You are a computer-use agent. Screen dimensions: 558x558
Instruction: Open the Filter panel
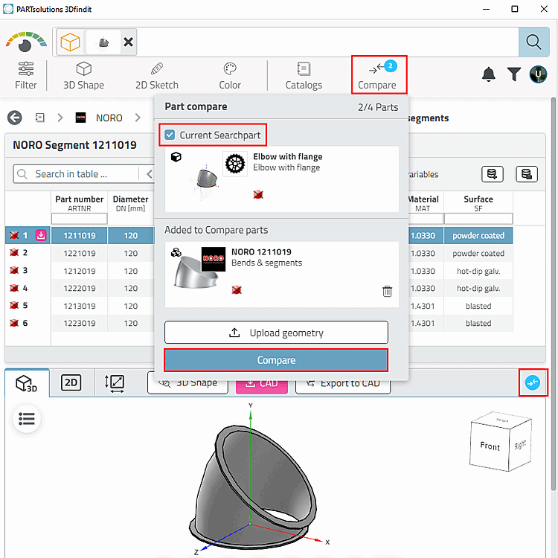tap(25, 75)
